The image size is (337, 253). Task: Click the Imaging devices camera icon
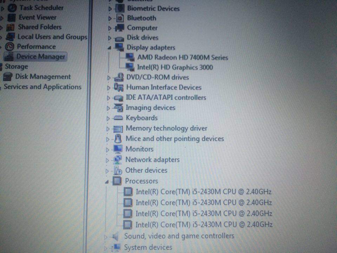tap(118, 108)
